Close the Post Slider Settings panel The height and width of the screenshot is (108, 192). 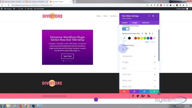(149, 16)
